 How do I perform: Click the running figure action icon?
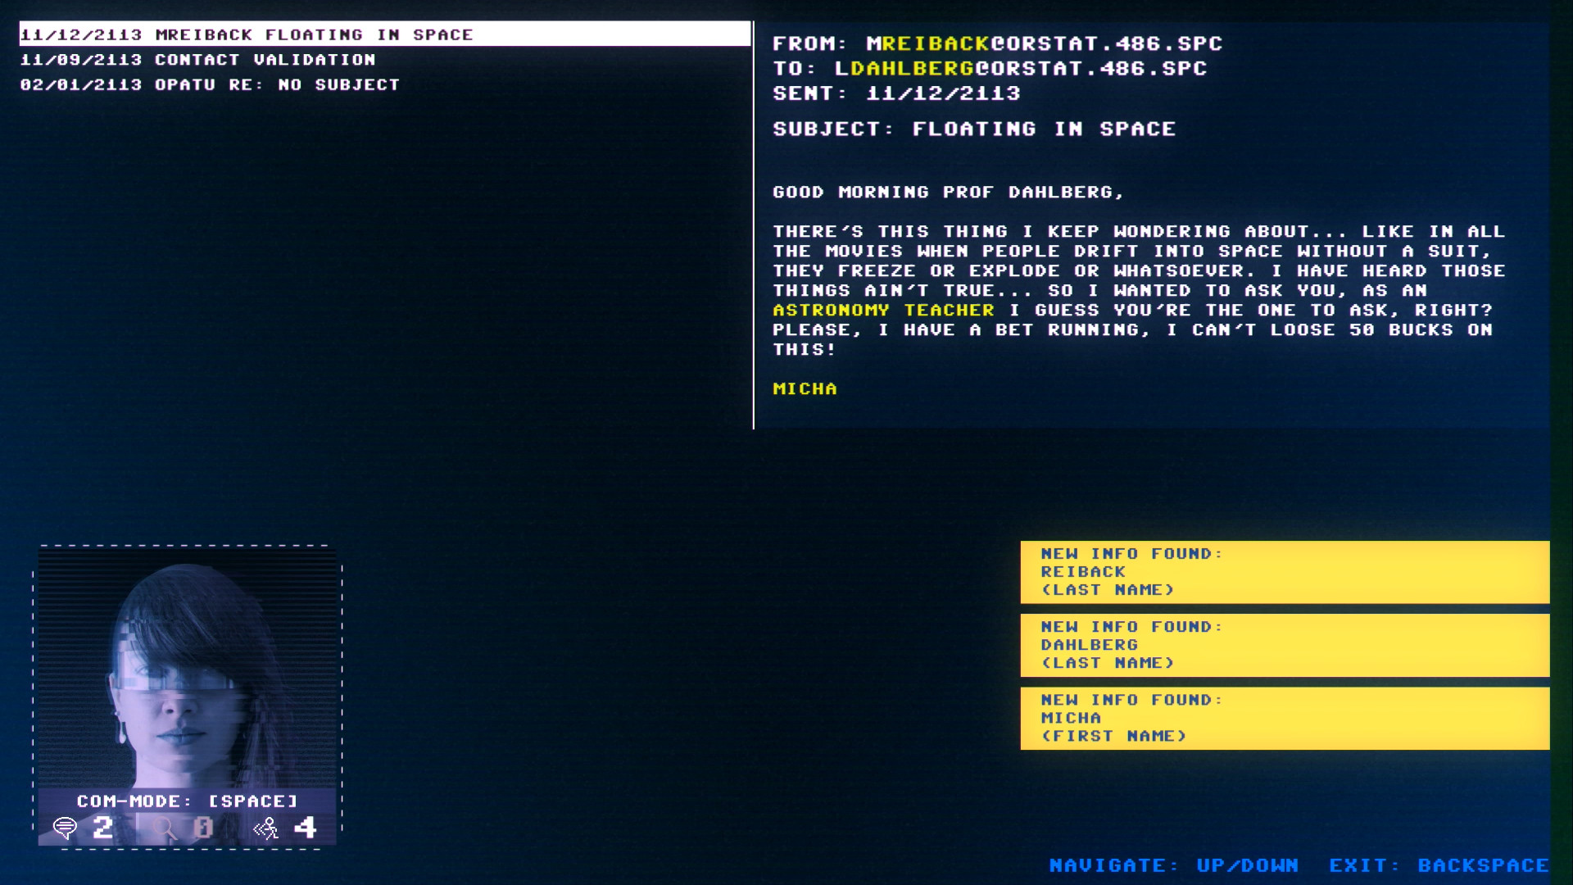[x=266, y=828]
